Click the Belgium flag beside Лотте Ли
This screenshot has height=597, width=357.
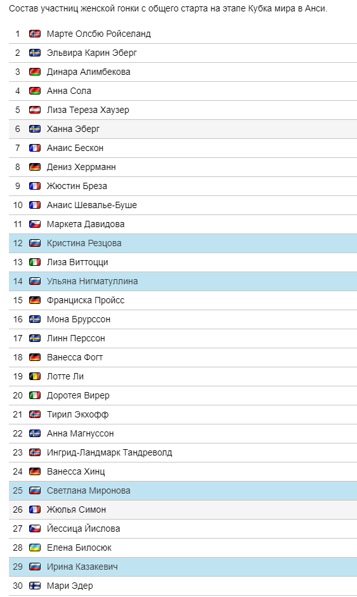35,376
